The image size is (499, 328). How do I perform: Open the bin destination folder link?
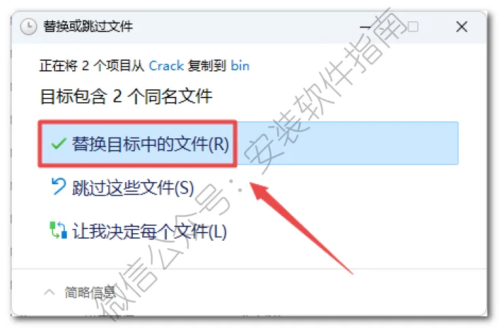point(240,66)
